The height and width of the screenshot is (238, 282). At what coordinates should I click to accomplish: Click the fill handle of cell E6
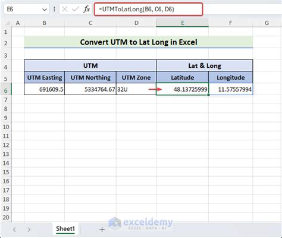click(x=208, y=95)
